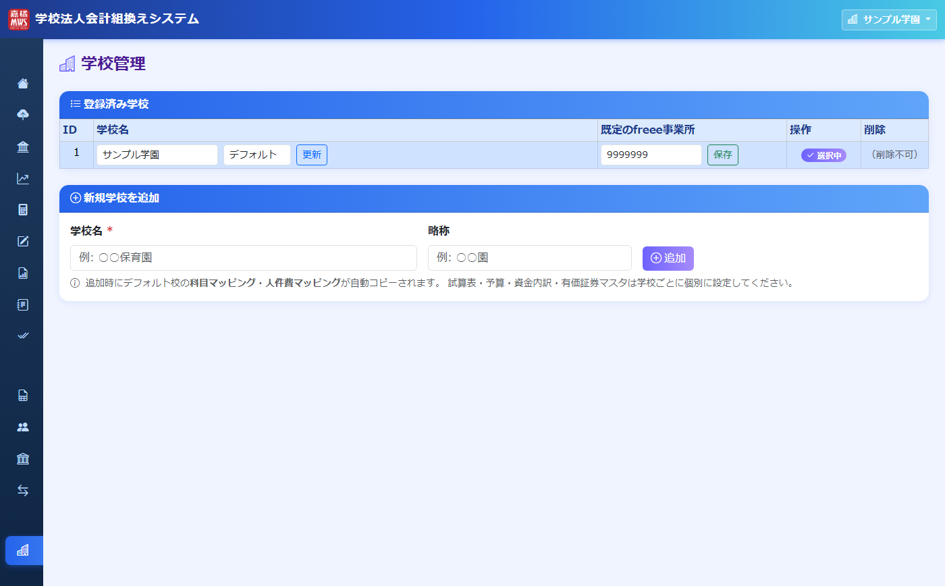
Task: Open the home icon in sidebar
Action: [x=23, y=84]
